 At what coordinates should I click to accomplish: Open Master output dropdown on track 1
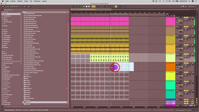pyautogui.click(x=179, y=23)
